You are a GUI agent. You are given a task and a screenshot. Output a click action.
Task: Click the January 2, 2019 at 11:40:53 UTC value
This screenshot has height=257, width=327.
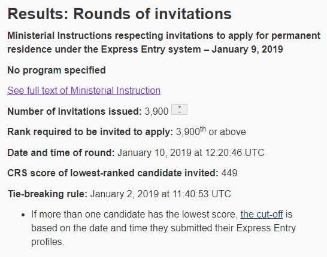tap(161, 194)
